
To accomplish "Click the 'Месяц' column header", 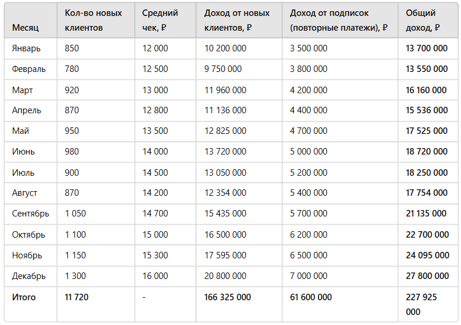I will 25,28.
